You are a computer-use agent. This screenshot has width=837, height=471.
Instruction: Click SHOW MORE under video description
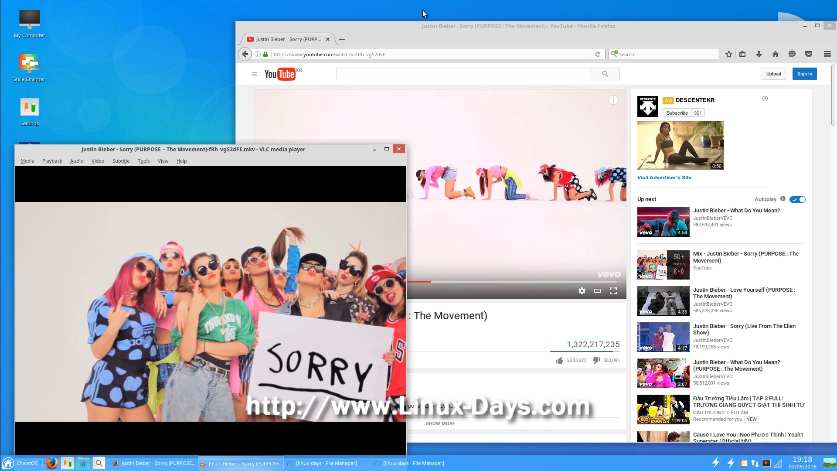click(440, 423)
